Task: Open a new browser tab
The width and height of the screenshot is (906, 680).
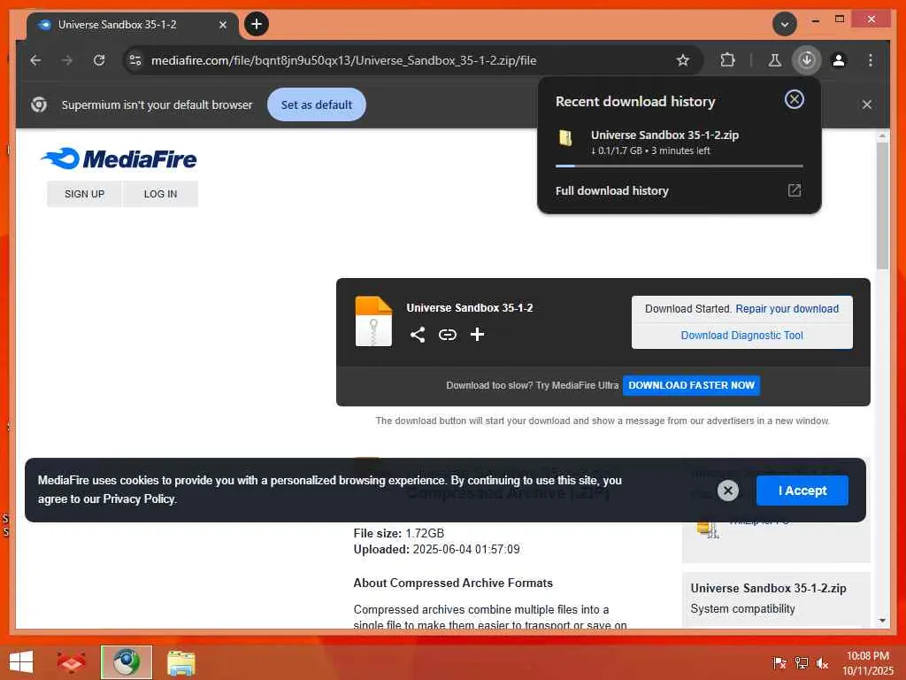Action: click(257, 24)
